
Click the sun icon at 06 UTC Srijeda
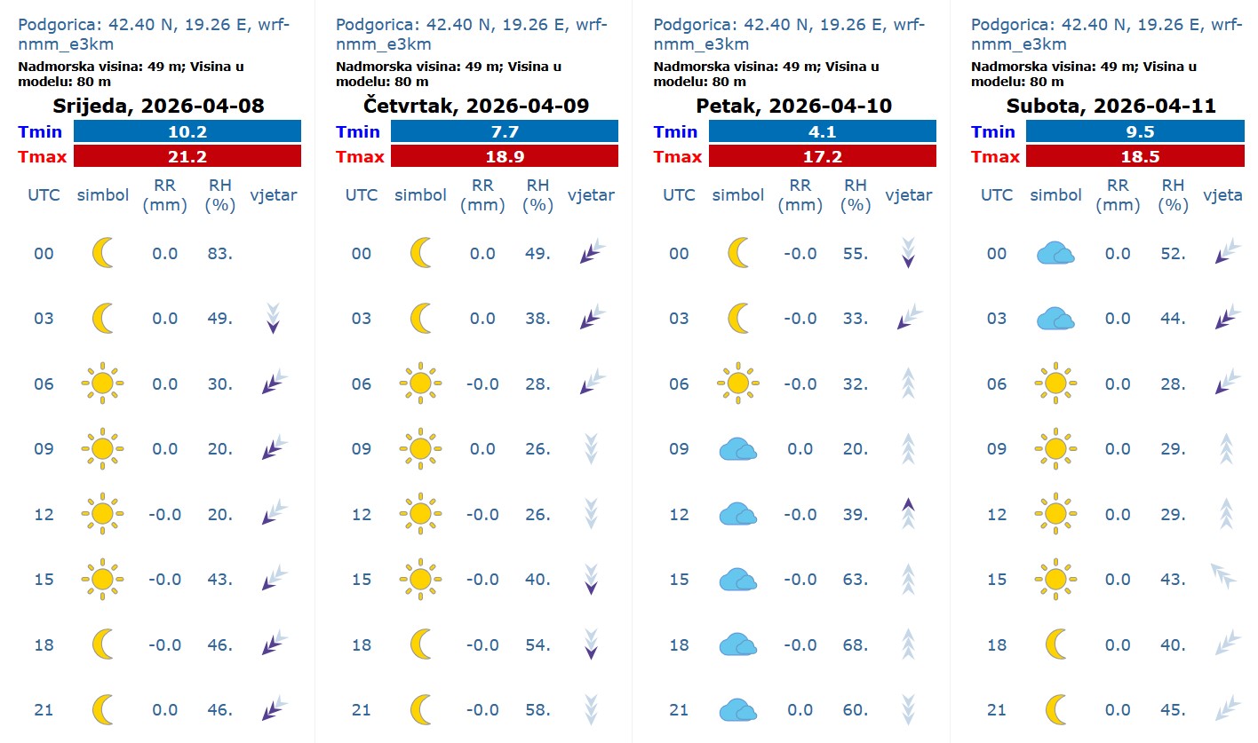click(103, 383)
